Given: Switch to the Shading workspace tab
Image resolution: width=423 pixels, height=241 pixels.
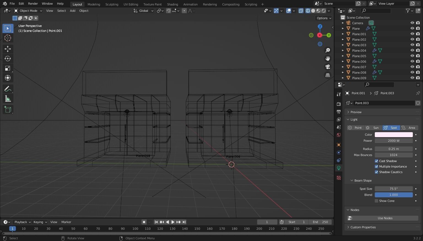Looking at the screenshot, I should pyautogui.click(x=172, y=4).
